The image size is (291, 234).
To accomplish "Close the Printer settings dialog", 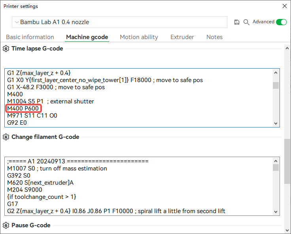I will tap(285, 6).
